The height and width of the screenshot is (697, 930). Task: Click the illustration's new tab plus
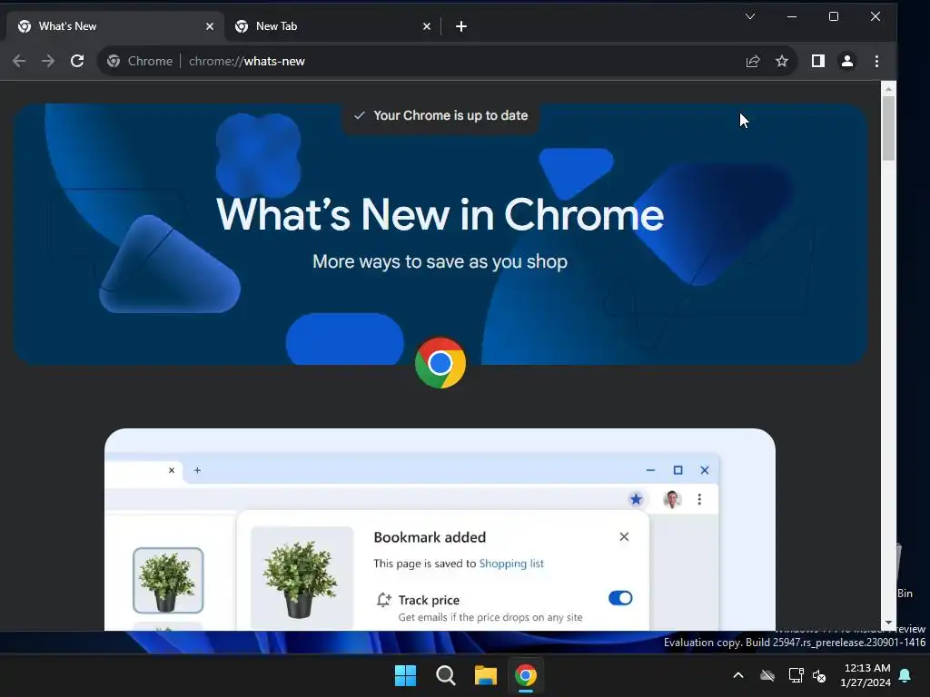(x=197, y=470)
